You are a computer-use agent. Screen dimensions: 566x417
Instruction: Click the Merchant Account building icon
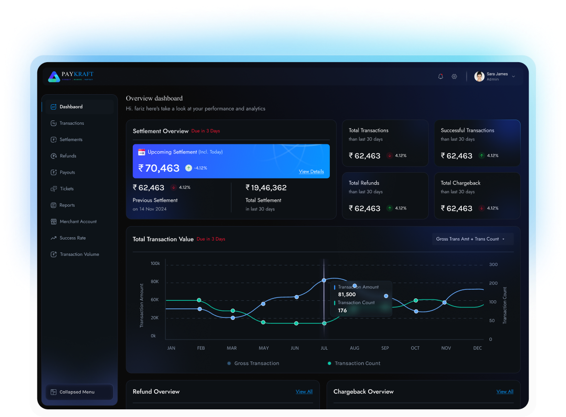click(54, 221)
